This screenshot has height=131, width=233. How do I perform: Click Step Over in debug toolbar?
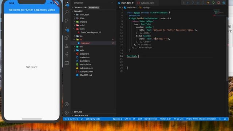click(193, 3)
